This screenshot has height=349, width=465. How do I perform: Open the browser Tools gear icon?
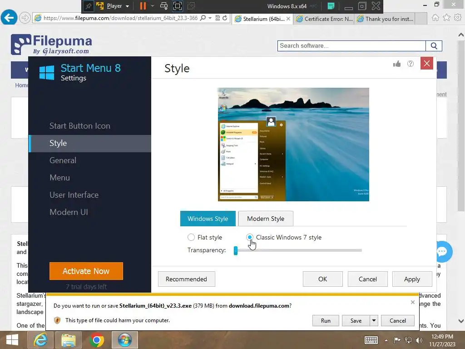(x=458, y=18)
